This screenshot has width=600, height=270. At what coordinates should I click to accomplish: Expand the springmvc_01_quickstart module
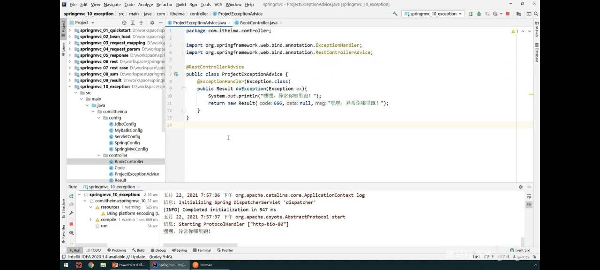(70, 30)
